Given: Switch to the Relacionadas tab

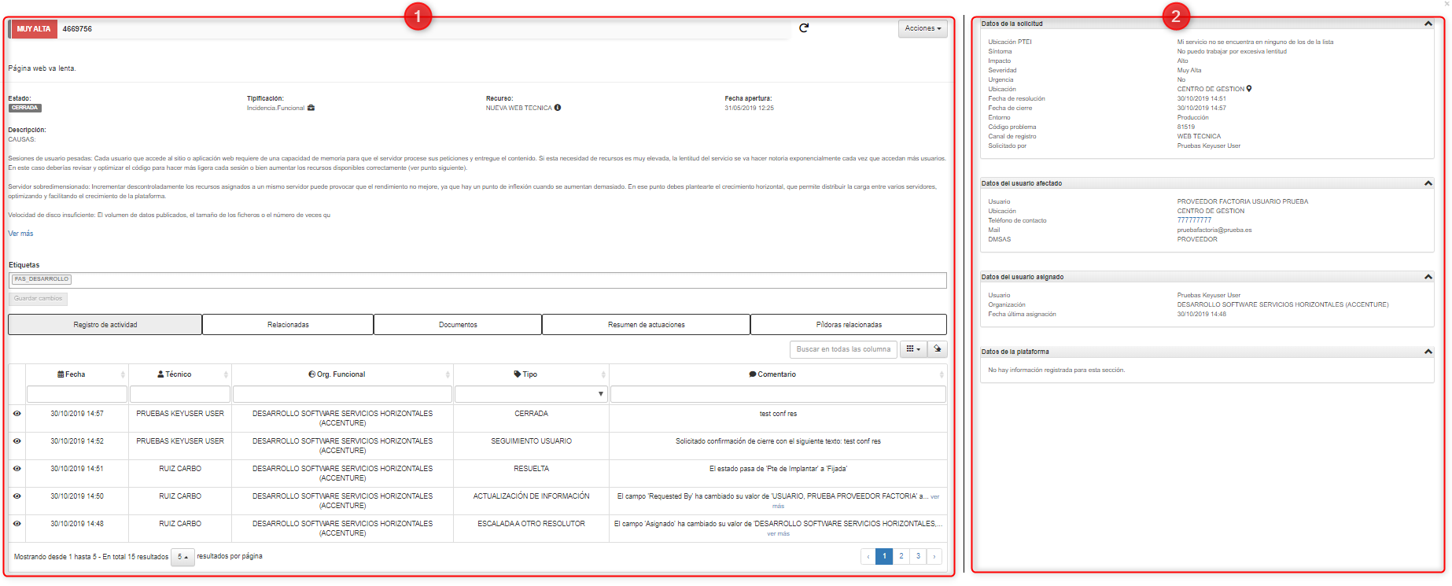Looking at the screenshot, I should click(288, 325).
